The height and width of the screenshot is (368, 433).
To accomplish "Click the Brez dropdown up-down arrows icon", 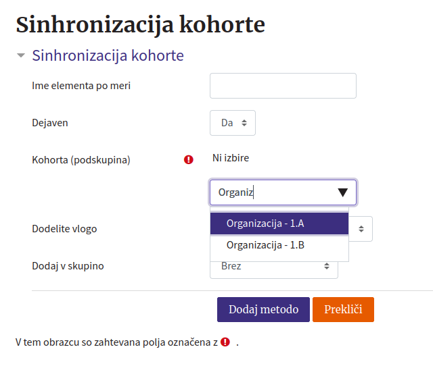I will pyautogui.click(x=327, y=266).
